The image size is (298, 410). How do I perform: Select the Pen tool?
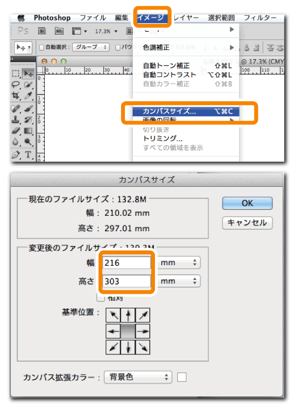pos(16,154)
